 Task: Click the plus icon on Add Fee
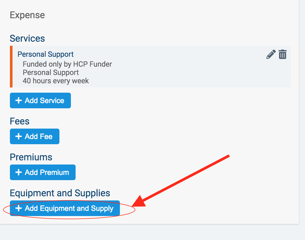19,136
